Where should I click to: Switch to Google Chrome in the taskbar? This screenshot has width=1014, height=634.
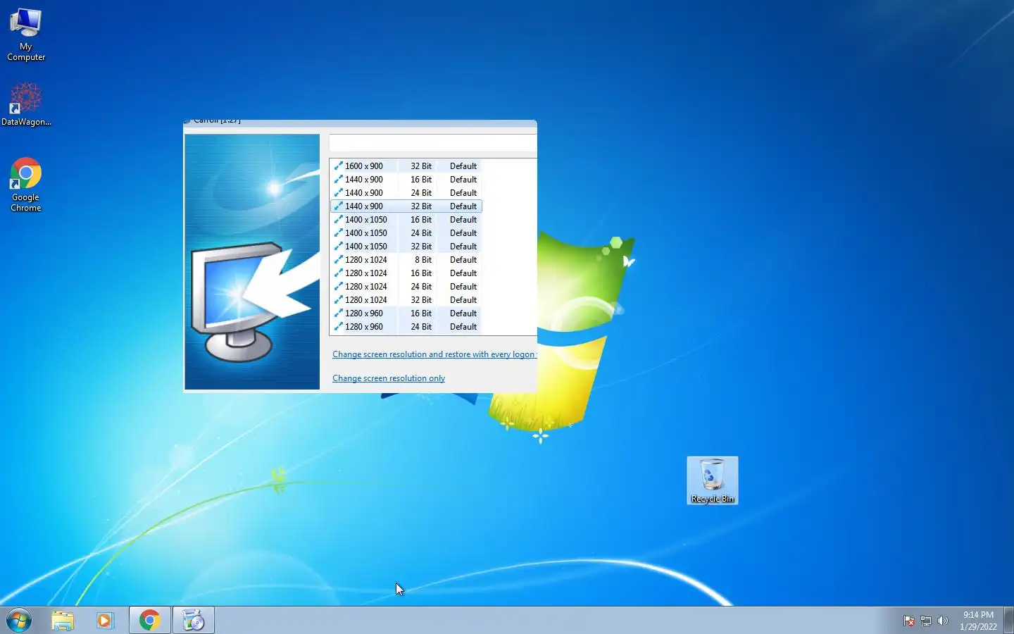tap(149, 621)
